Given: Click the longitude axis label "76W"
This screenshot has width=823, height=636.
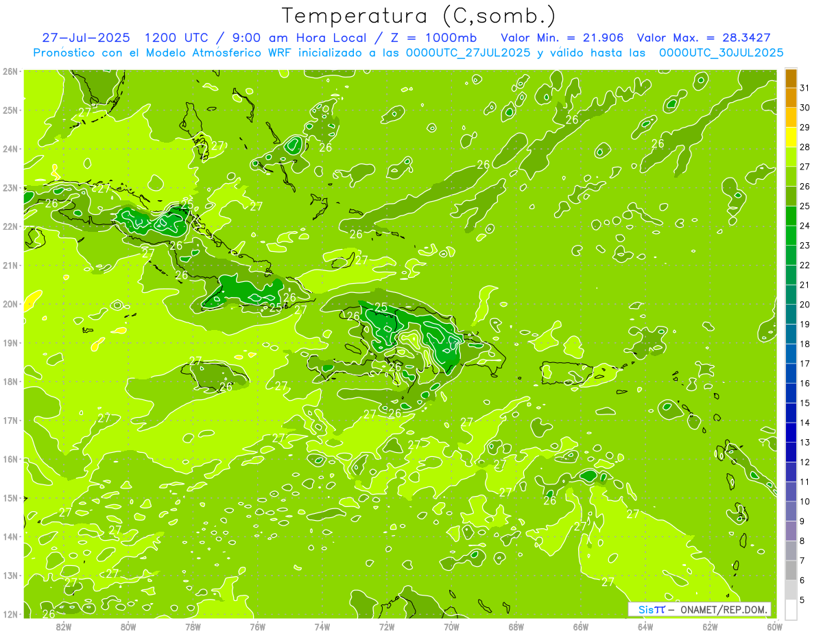Looking at the screenshot, I should [257, 626].
